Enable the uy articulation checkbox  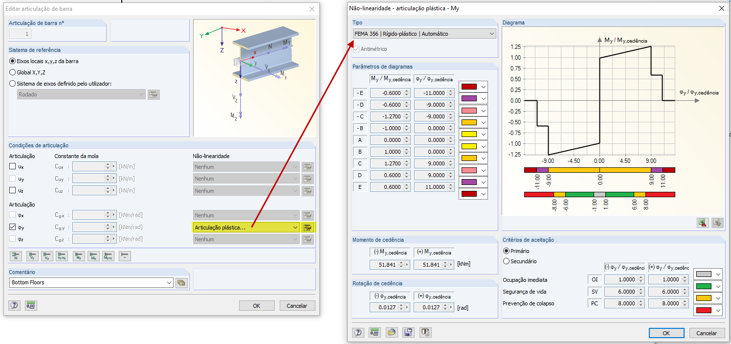[13, 179]
